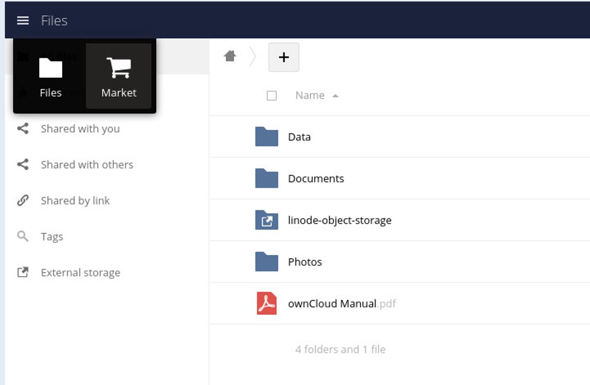The height and width of the screenshot is (385, 590).
Task: Click the magnifier icon beside Tags
Action: [23, 236]
